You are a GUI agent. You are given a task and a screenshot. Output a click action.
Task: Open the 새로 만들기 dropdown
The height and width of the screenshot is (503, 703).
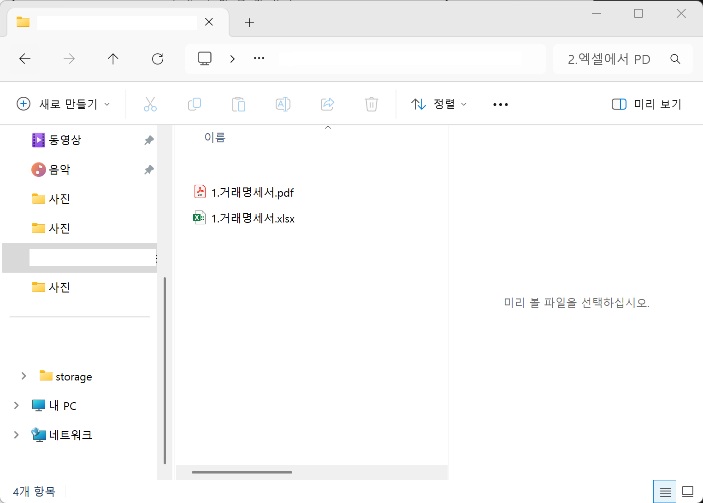pos(63,104)
